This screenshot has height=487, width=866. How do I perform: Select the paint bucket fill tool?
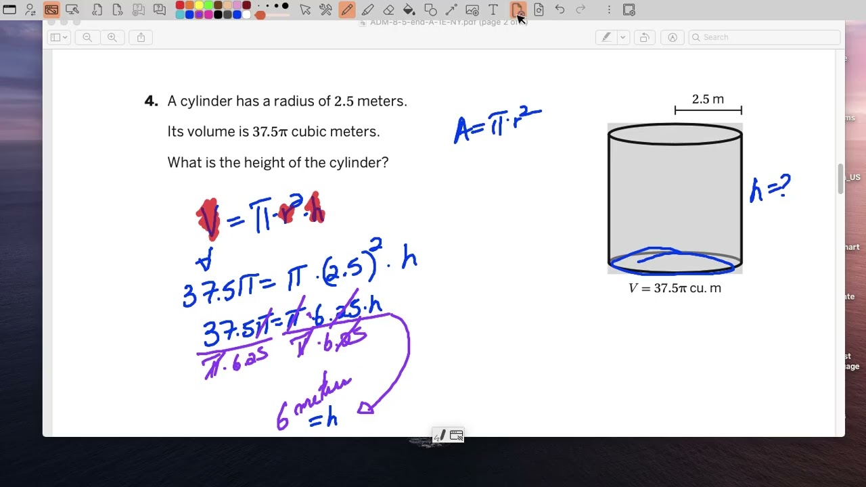[409, 9]
